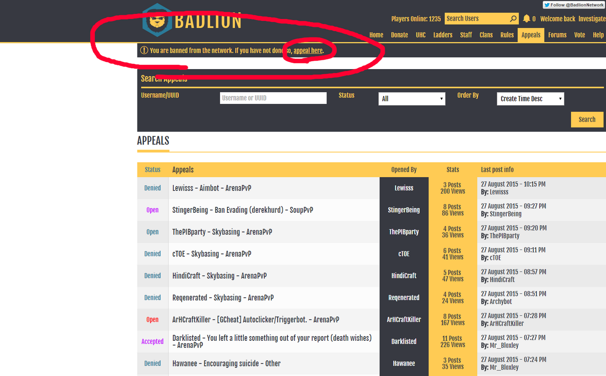Image resolution: width=606 pixels, height=376 pixels.
Task: Open the Clans page
Action: [486, 35]
